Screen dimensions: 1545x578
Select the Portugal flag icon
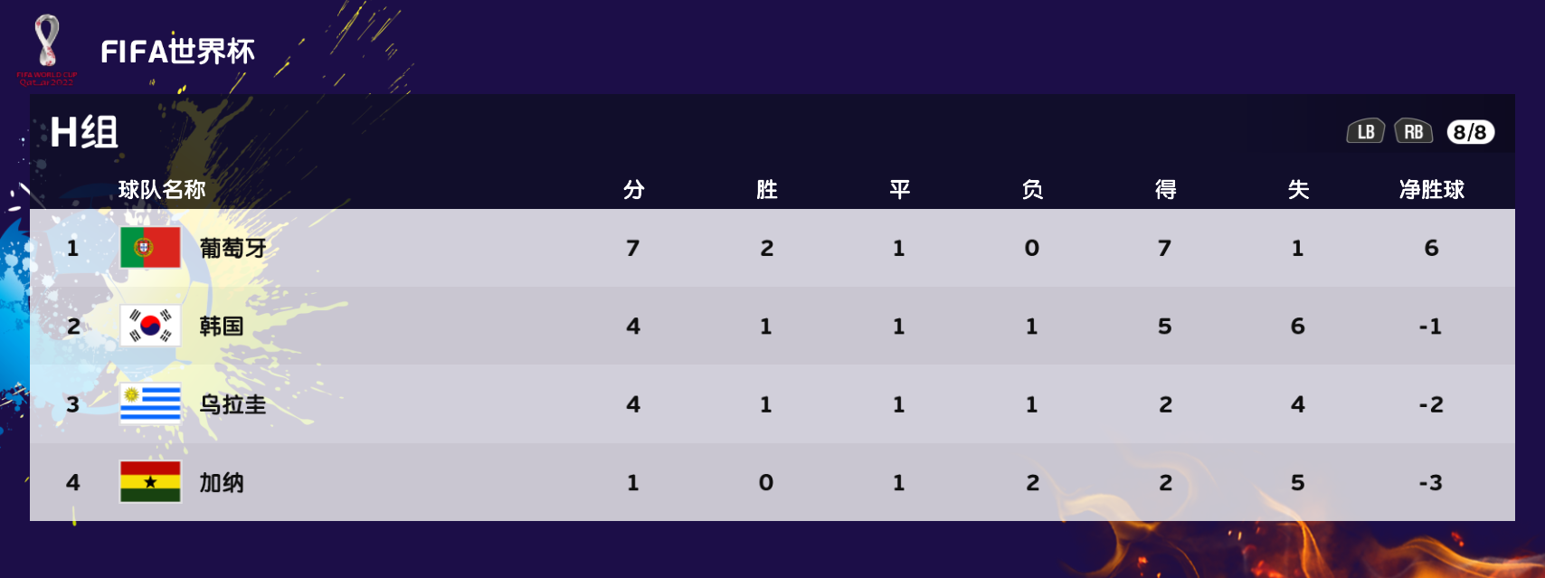click(150, 248)
